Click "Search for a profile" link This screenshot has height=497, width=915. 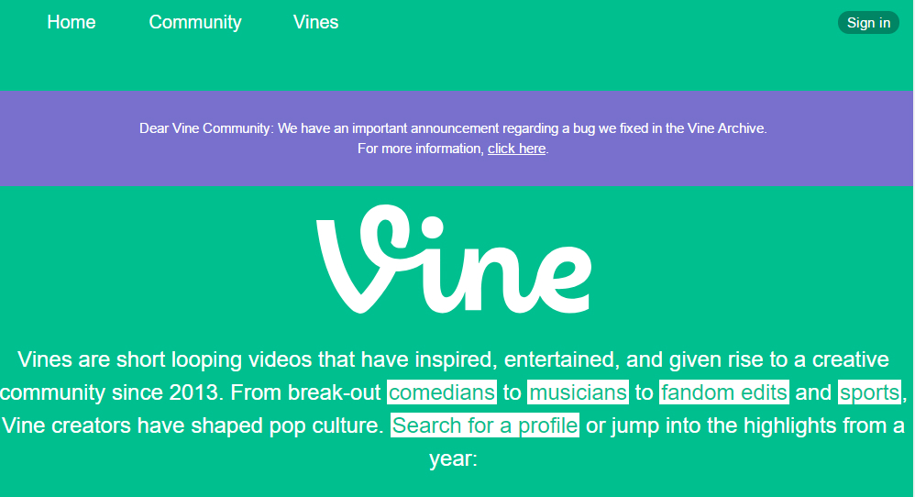pos(485,425)
